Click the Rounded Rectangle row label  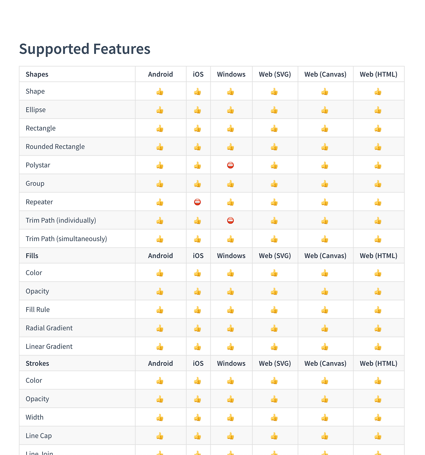(55, 147)
